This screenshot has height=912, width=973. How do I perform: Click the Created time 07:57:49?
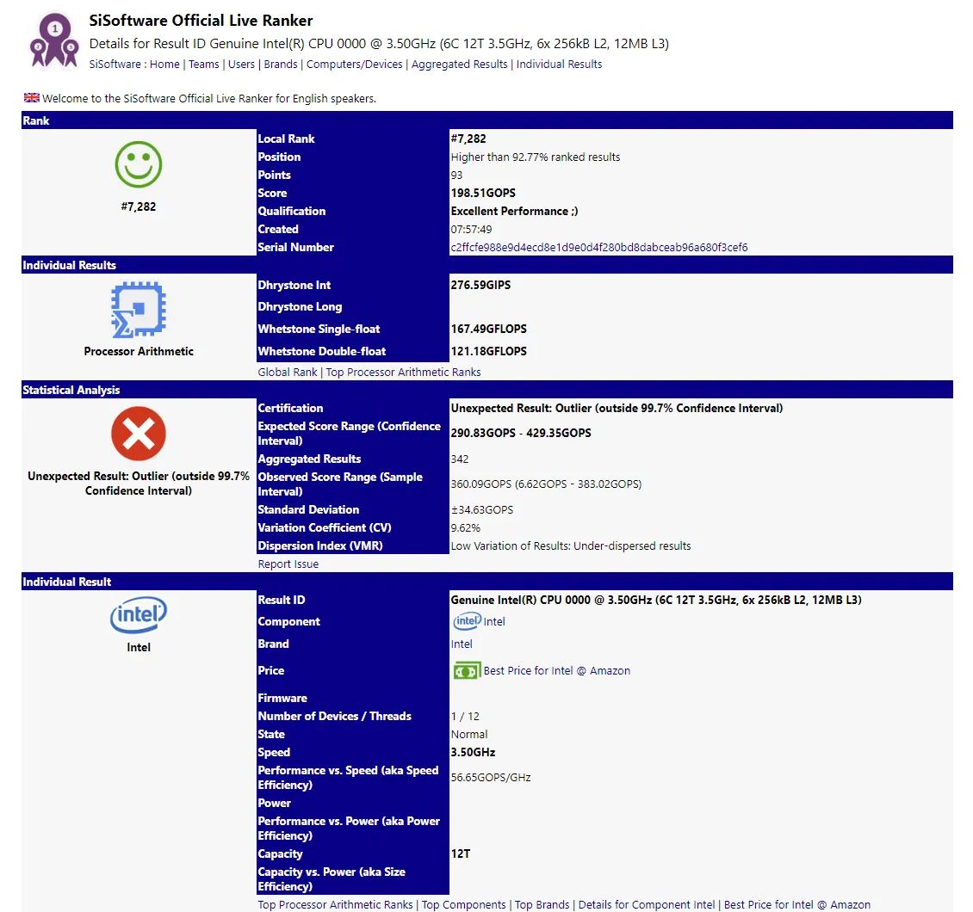coord(471,230)
